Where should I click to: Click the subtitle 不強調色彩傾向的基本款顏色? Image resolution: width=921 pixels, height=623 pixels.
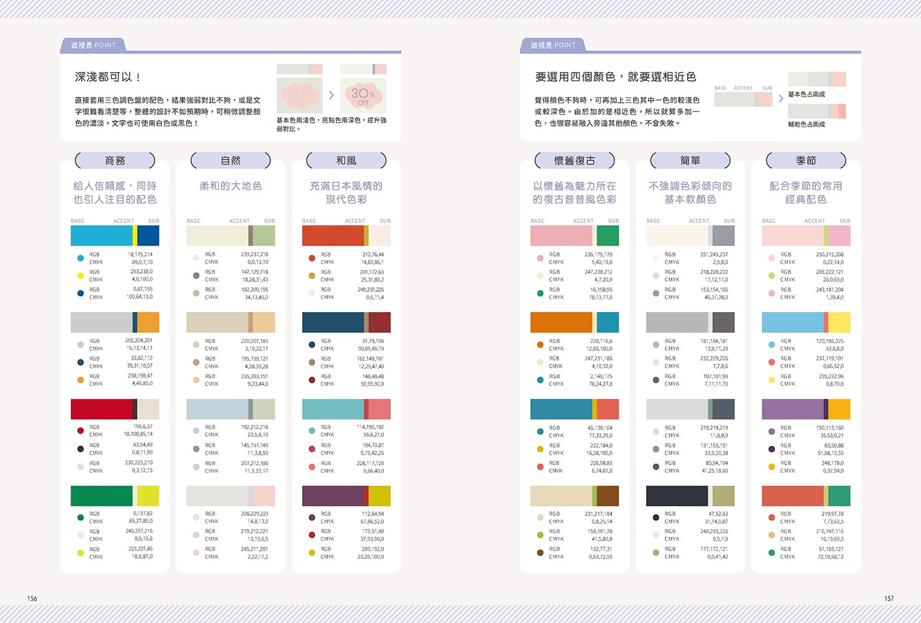(690, 193)
